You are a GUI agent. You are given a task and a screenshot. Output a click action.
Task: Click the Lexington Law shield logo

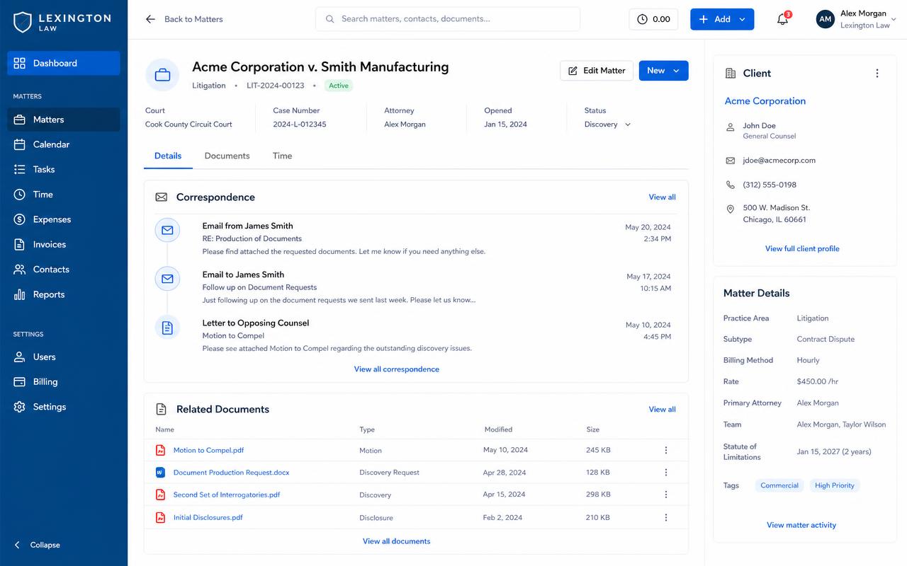coord(23,22)
